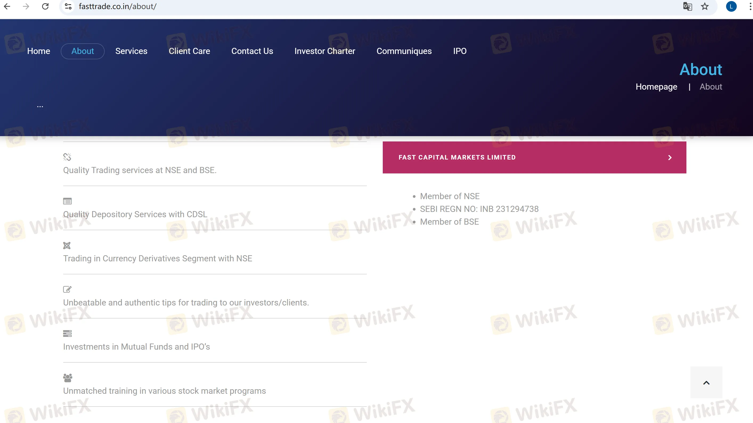Bookmark this page with the star icon
The height and width of the screenshot is (423, 753).
click(x=705, y=6)
